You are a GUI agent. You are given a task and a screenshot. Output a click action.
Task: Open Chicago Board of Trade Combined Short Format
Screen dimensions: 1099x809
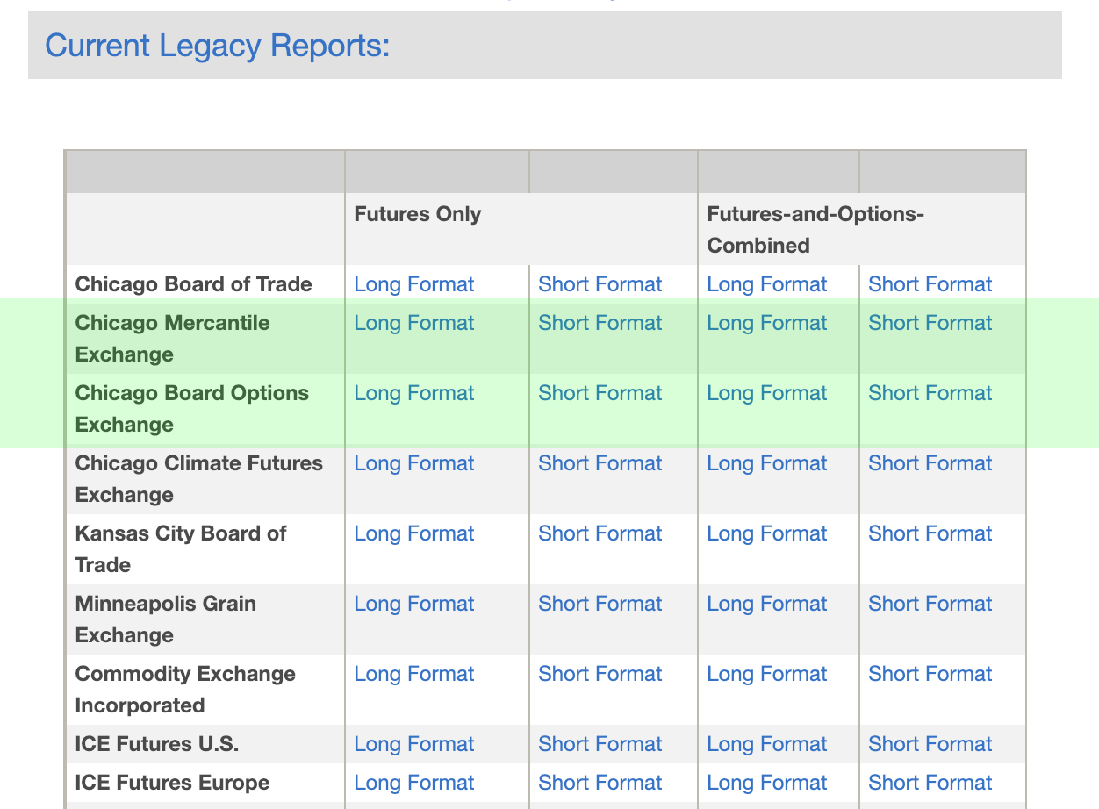(x=930, y=284)
